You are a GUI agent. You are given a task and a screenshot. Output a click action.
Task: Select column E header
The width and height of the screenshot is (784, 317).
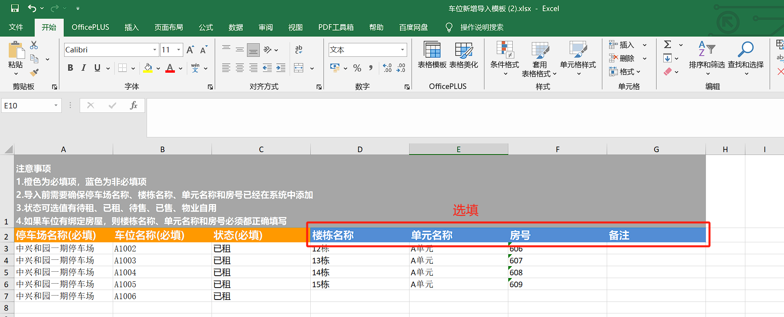(x=459, y=149)
